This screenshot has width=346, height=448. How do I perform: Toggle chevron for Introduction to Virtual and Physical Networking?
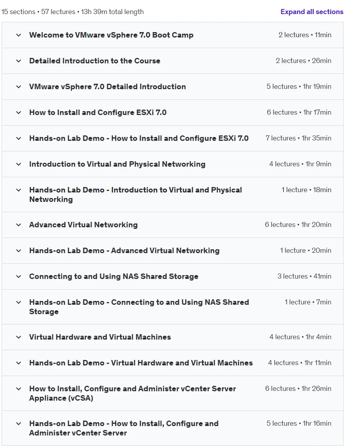point(18,164)
